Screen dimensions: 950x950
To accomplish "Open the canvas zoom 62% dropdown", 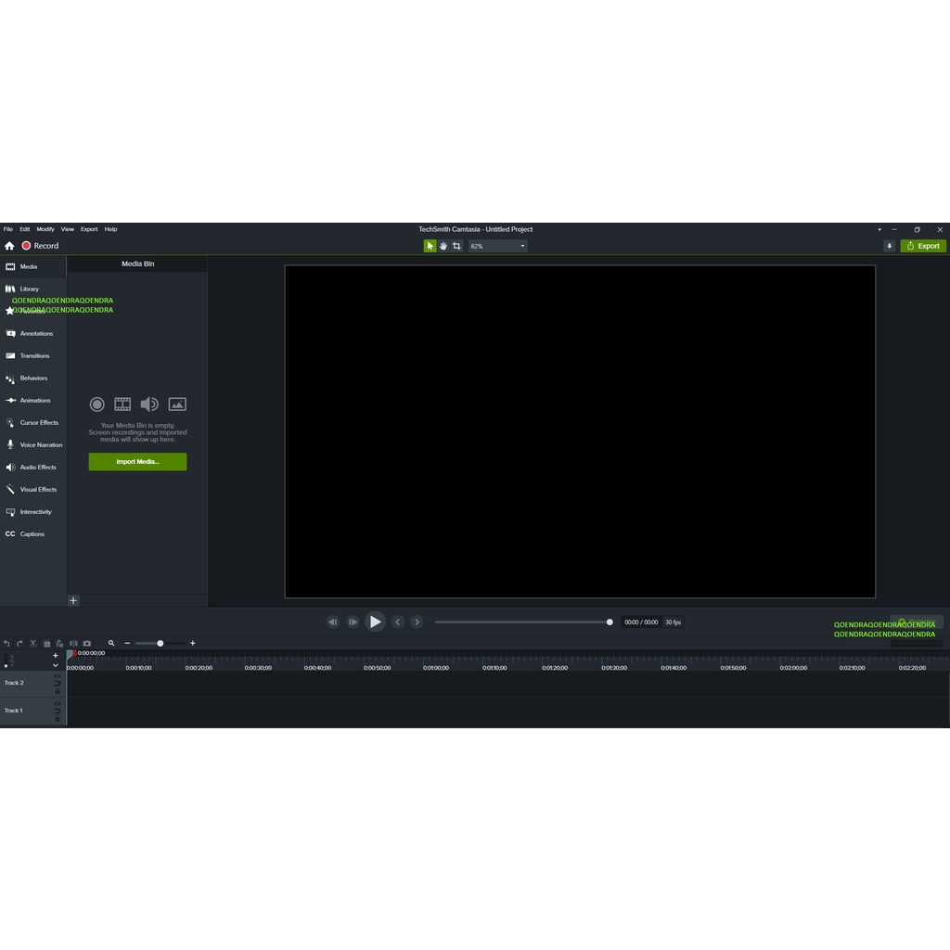I will 497,246.
